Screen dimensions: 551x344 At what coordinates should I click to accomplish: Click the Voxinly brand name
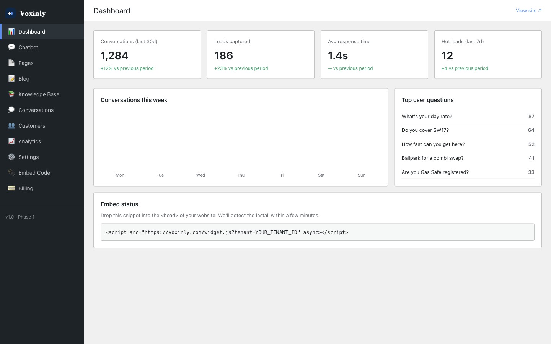click(x=33, y=13)
